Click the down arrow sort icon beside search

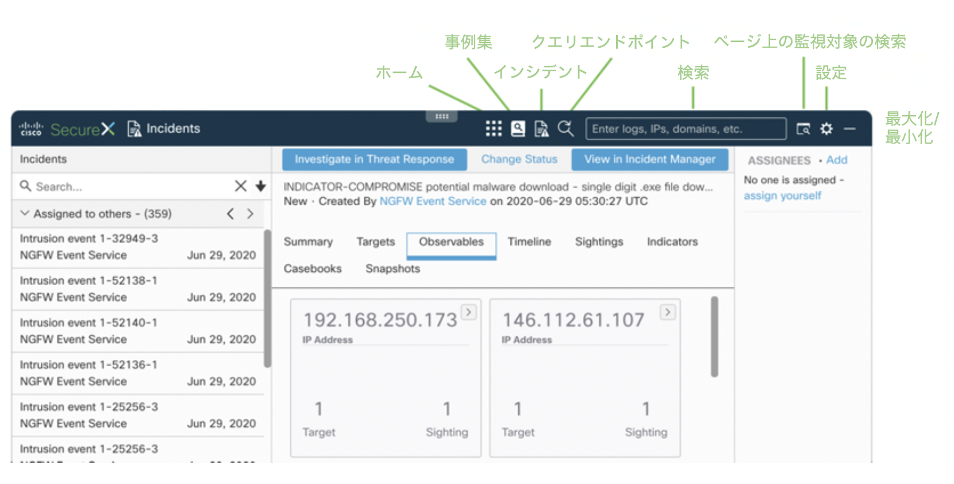260,186
